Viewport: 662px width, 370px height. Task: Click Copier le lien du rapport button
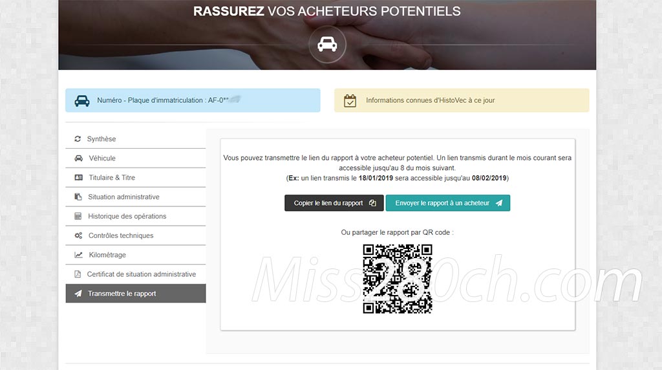pyautogui.click(x=334, y=203)
